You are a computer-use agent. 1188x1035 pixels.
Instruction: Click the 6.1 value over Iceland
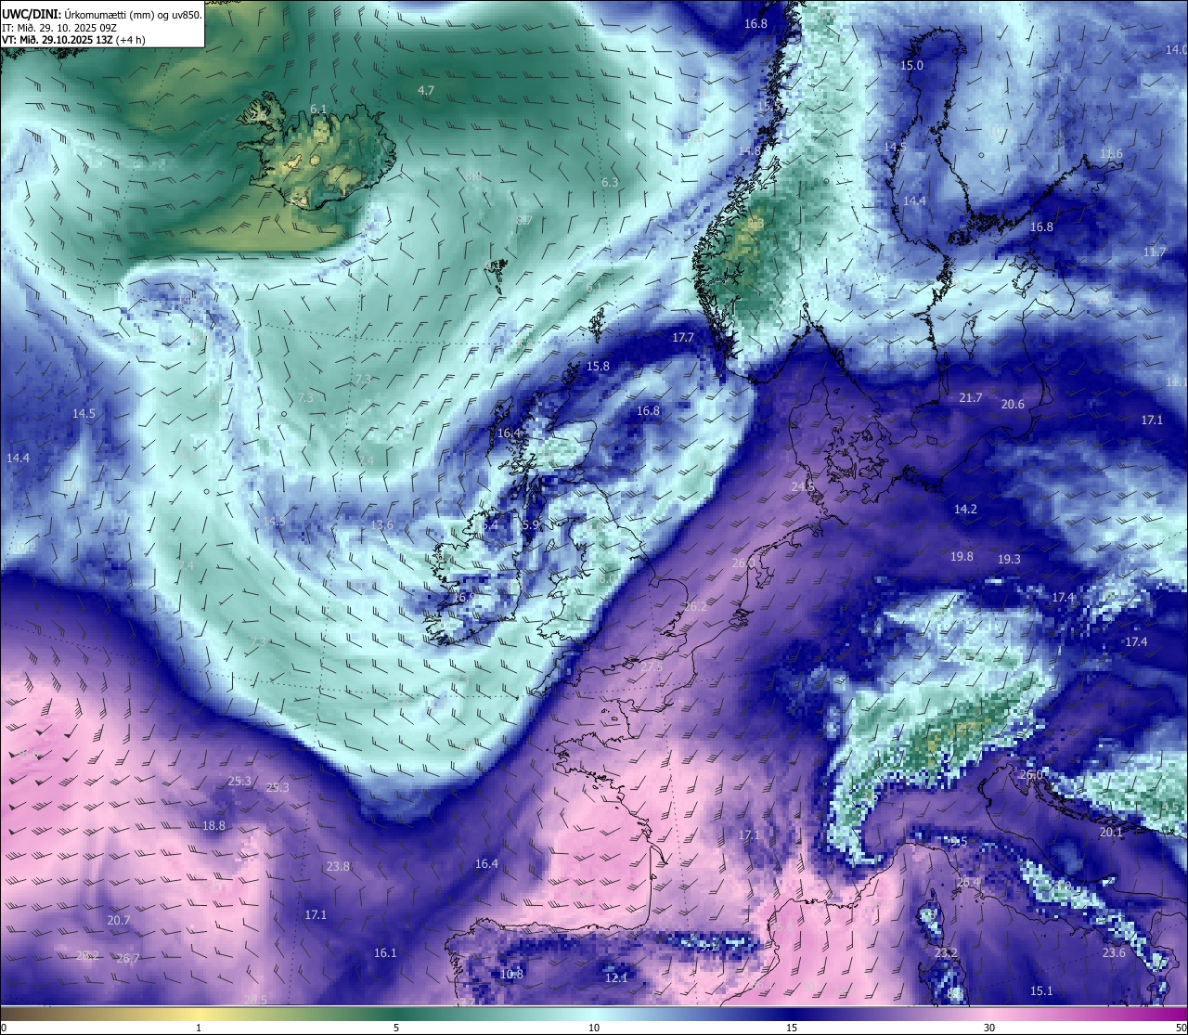point(318,109)
